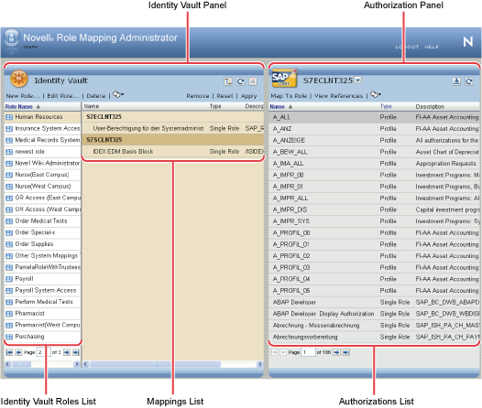
Task: Refresh the Identity Vault panel
Action: [240, 81]
